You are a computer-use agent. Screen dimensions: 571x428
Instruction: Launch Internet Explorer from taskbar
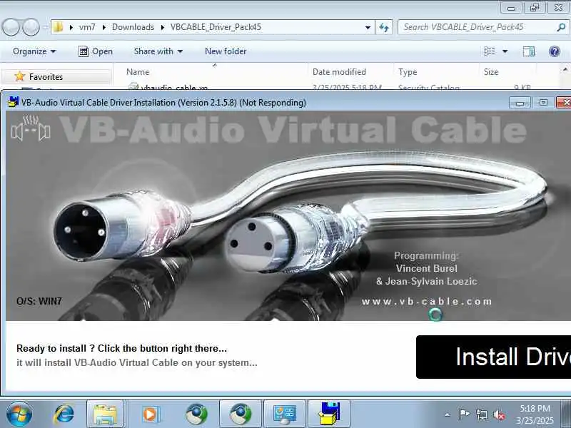pyautogui.click(x=64, y=414)
